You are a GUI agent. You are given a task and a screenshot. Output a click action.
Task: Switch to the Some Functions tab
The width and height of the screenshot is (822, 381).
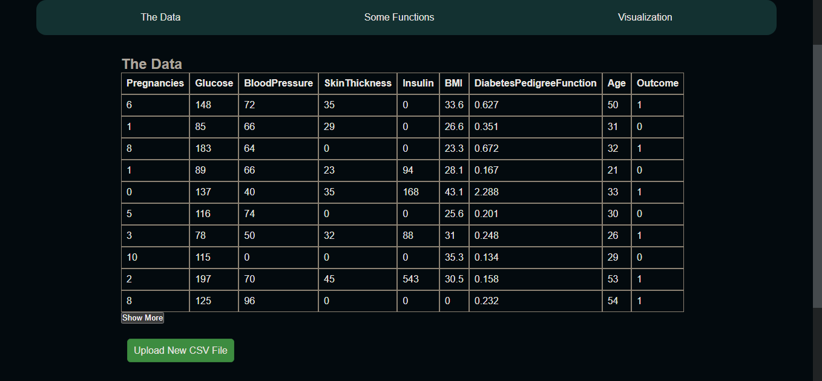coord(399,17)
